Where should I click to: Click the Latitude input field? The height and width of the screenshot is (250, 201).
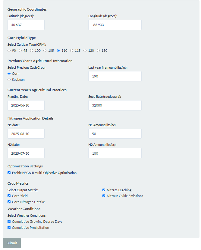(x=26, y=25)
